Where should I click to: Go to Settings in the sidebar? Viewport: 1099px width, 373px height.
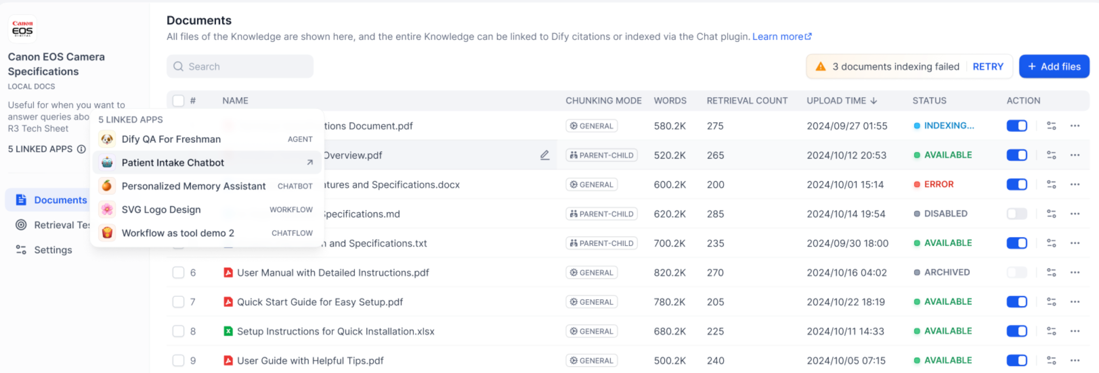(x=53, y=250)
